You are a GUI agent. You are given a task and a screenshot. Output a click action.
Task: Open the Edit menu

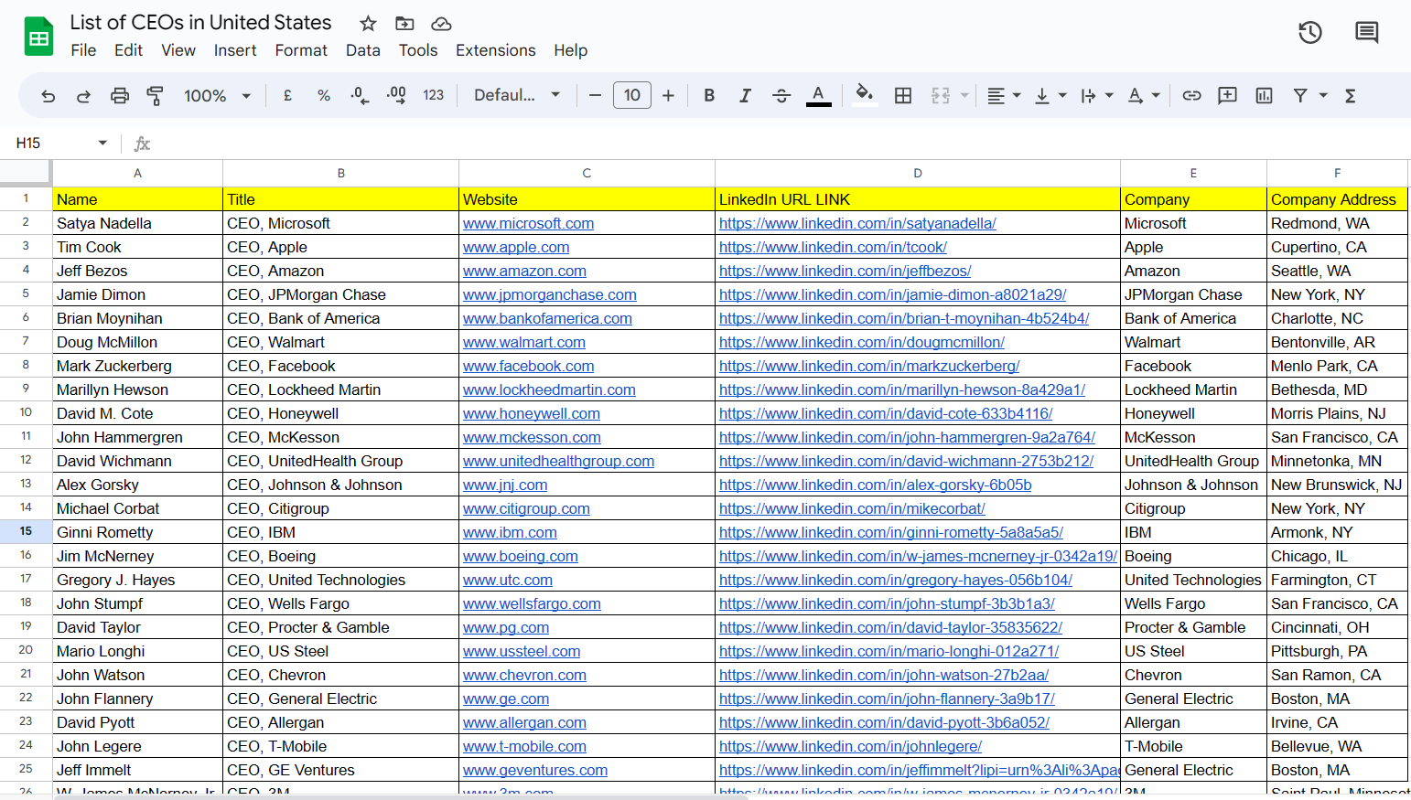coord(128,50)
